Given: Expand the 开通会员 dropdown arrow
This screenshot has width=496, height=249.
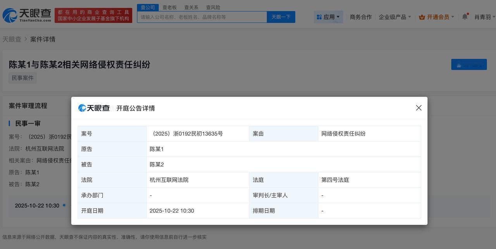Looking at the screenshot, I should pyautogui.click(x=453, y=17).
